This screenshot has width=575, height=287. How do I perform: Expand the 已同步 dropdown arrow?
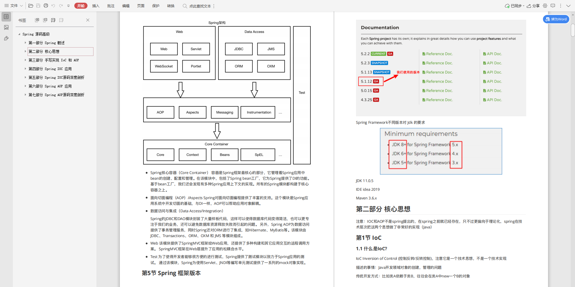[x=523, y=6]
